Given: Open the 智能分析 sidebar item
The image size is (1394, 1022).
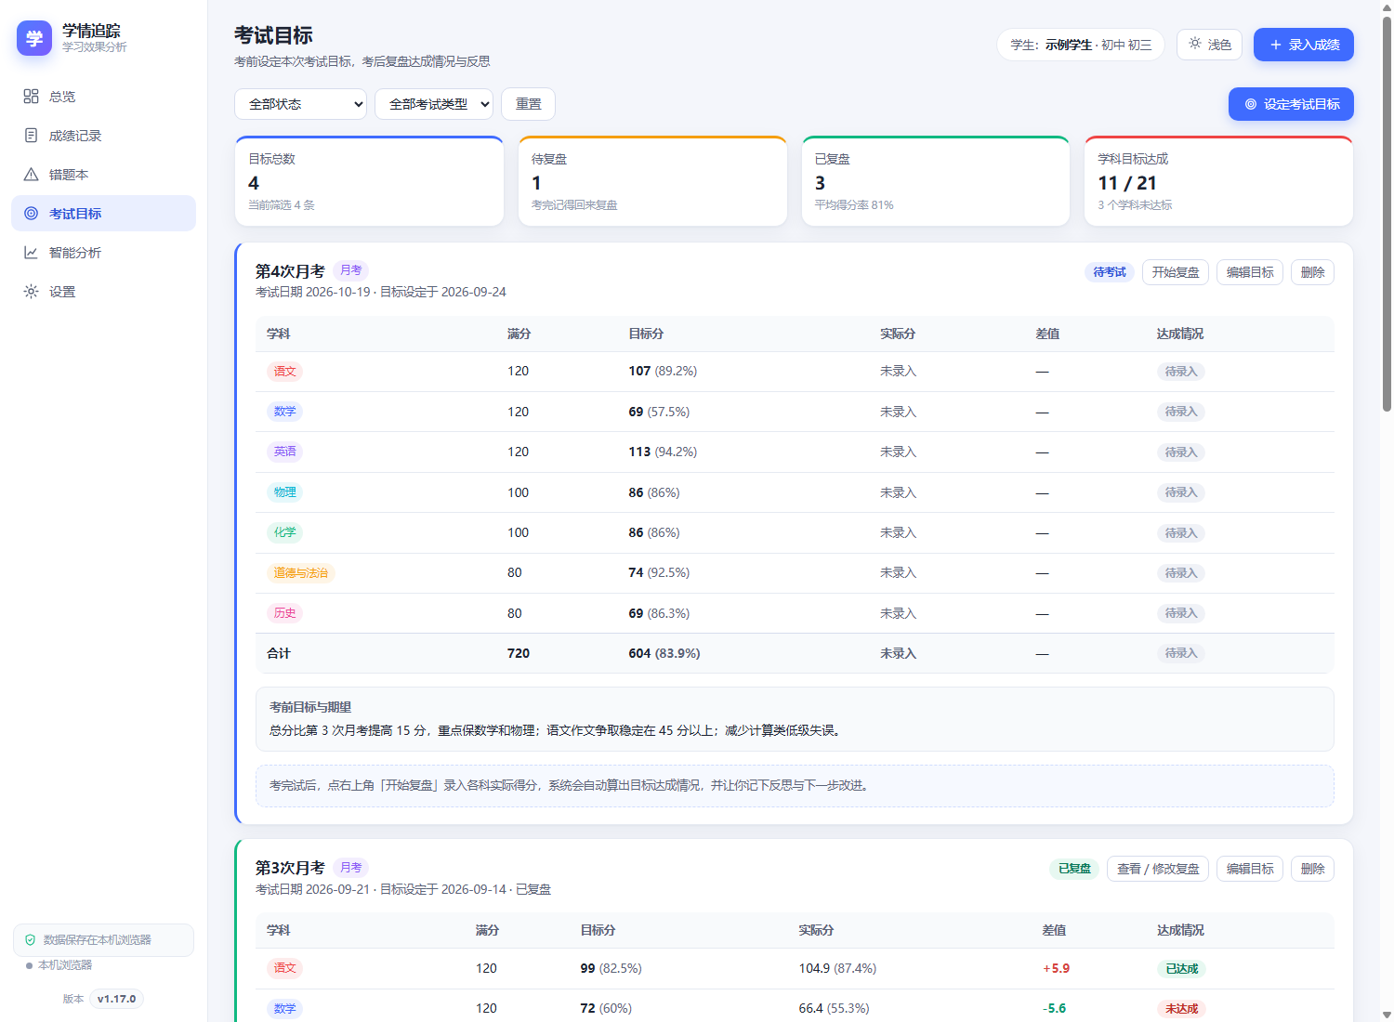Looking at the screenshot, I should [103, 253].
